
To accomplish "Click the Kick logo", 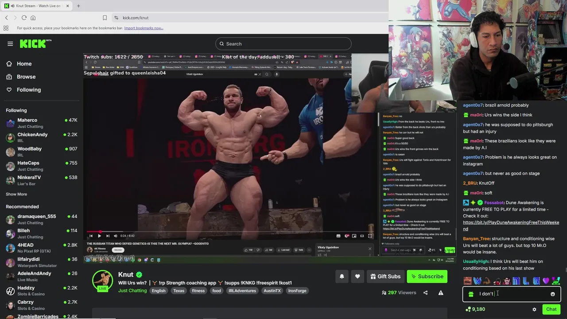I will pyautogui.click(x=35, y=43).
